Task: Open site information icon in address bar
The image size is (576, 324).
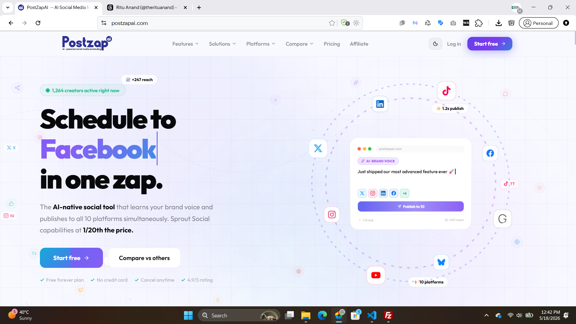Action: click(x=104, y=23)
